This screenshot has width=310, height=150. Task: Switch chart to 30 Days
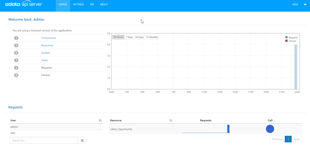[x=139, y=37]
